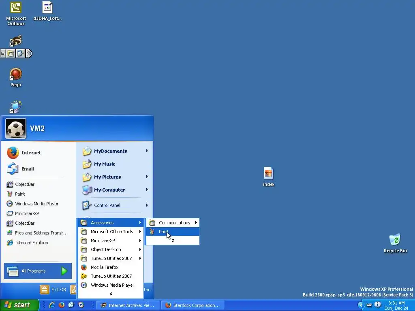
Task: Launch Internet Explorer from Quick Launch
Action: 52,305
